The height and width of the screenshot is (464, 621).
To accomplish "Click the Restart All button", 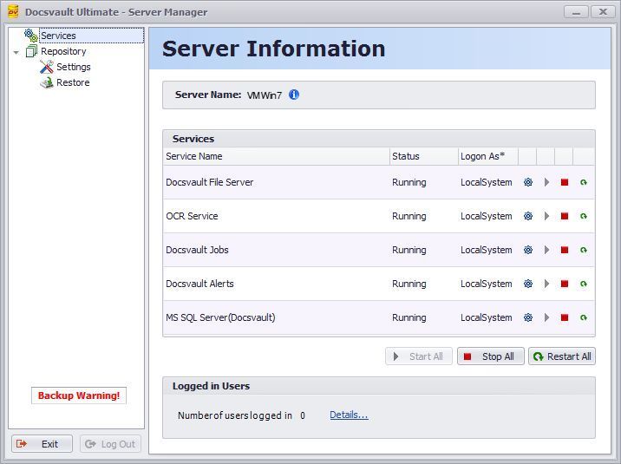I will 562,356.
